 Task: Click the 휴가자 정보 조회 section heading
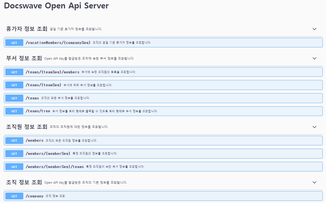tap(27, 29)
